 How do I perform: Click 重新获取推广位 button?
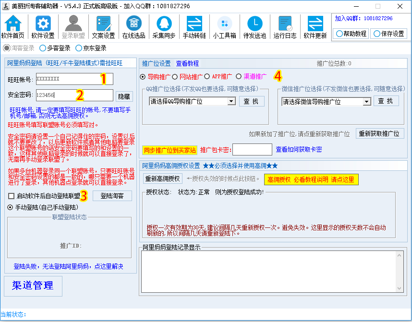pyautogui.click(x=380, y=133)
